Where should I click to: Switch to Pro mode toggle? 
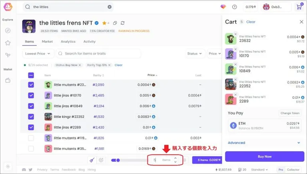[x=281, y=170]
